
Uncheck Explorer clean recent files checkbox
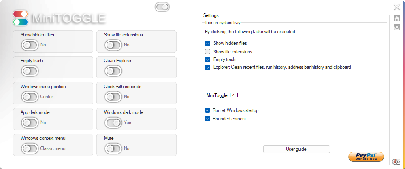[x=207, y=68]
